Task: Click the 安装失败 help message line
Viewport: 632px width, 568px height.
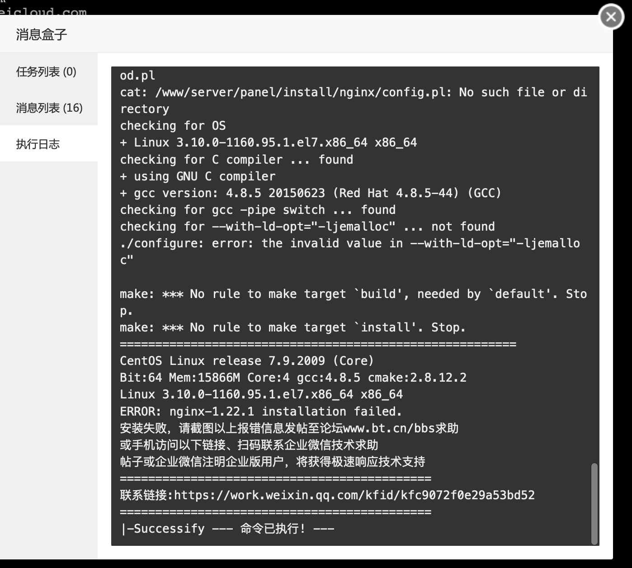Action: coord(289,428)
